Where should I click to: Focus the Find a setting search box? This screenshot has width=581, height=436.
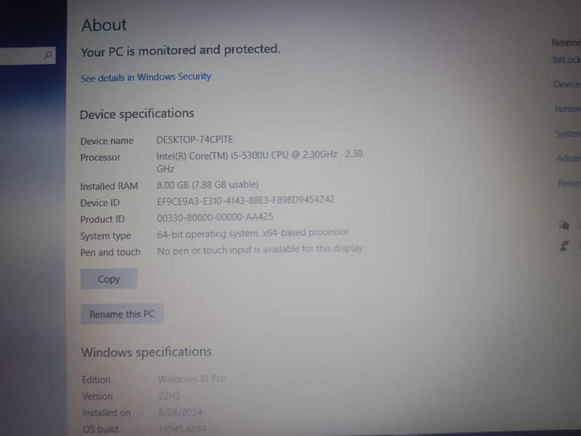[22, 55]
